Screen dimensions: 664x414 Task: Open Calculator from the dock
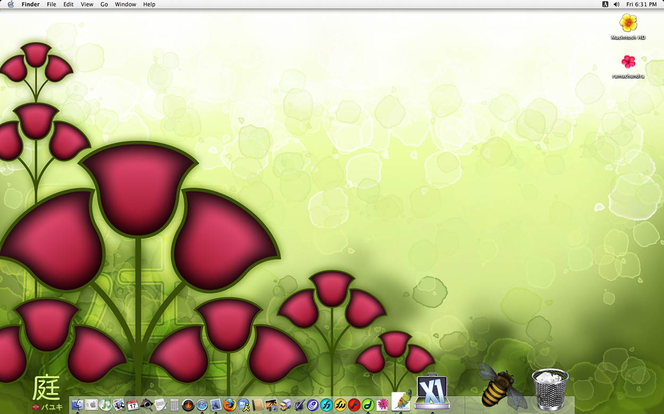[174, 405]
